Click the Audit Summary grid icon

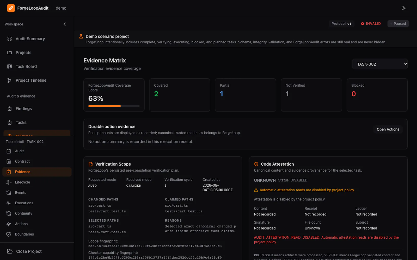coord(10,39)
